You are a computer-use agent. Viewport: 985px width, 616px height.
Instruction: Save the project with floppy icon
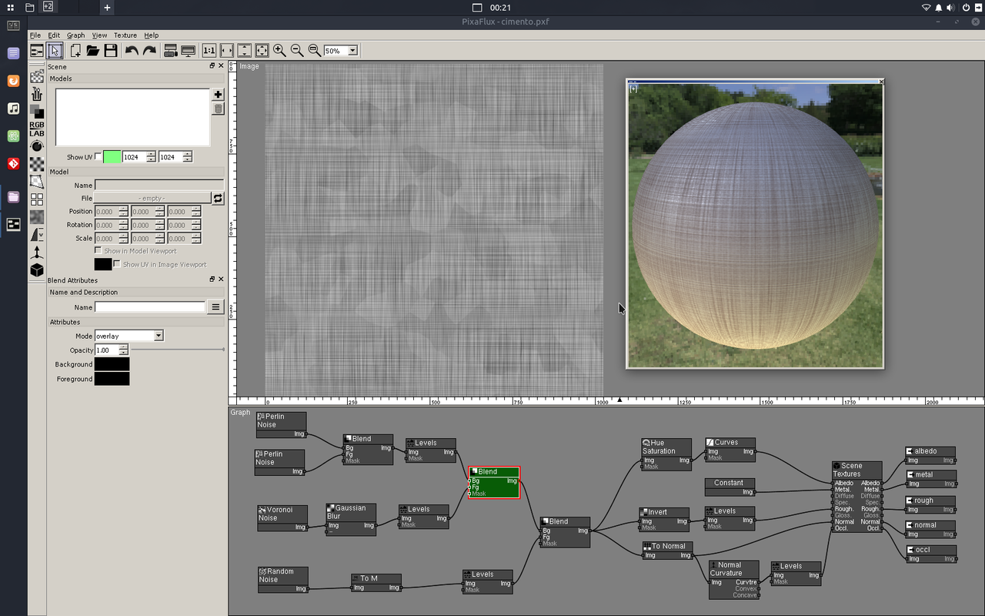111,51
